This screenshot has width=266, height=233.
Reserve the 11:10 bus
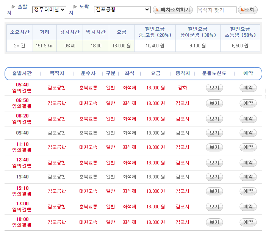pos(248,147)
